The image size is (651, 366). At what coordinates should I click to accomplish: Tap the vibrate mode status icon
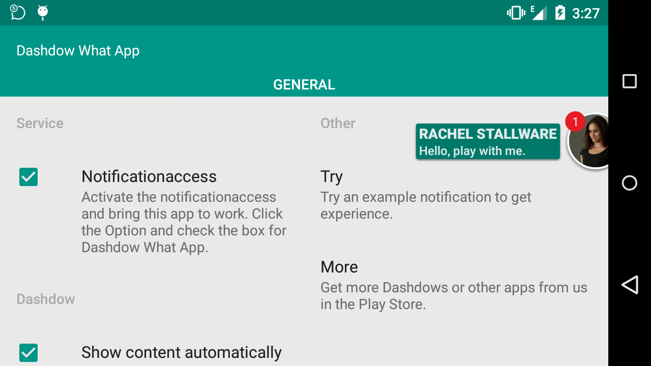(x=516, y=13)
